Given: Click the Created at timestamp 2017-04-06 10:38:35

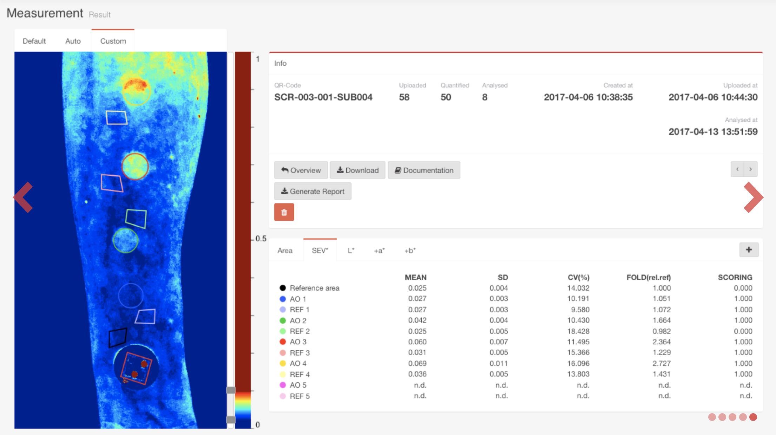Looking at the screenshot, I should point(588,97).
